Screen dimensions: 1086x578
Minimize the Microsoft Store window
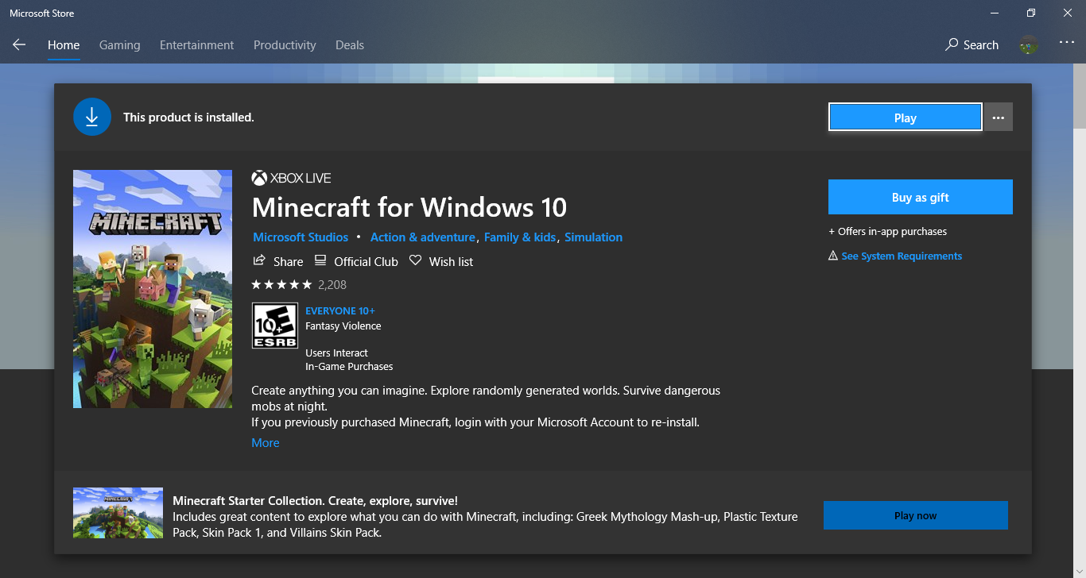(x=995, y=13)
